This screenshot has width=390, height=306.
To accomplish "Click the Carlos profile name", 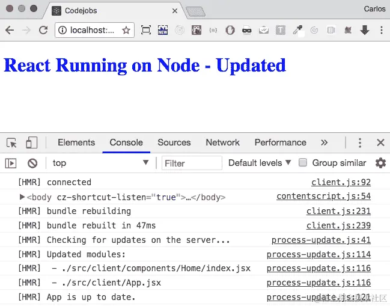I will 374,9.
